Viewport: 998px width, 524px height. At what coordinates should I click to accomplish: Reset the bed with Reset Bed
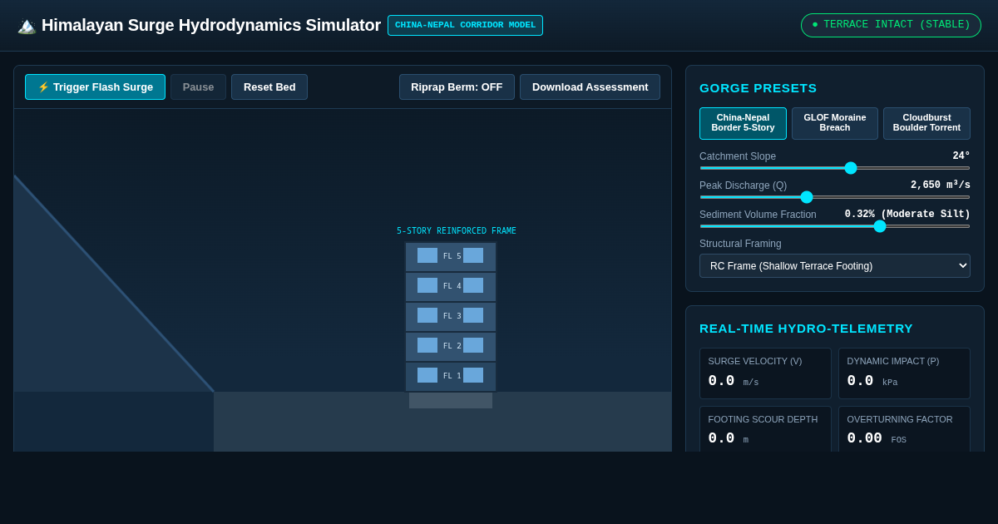pos(269,87)
